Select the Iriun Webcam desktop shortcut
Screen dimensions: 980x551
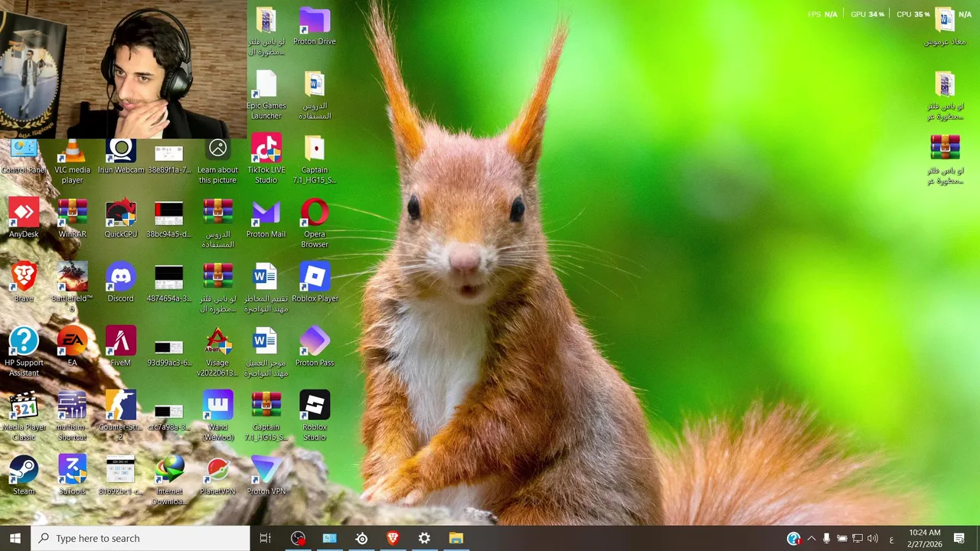tap(120, 156)
